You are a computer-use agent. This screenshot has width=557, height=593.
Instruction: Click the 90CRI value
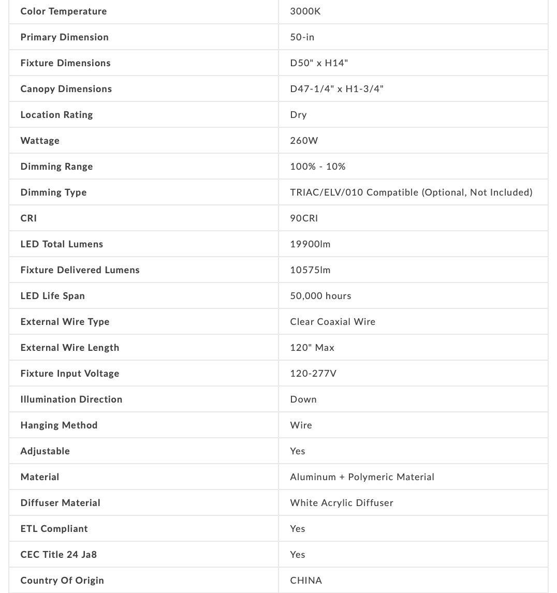(304, 218)
